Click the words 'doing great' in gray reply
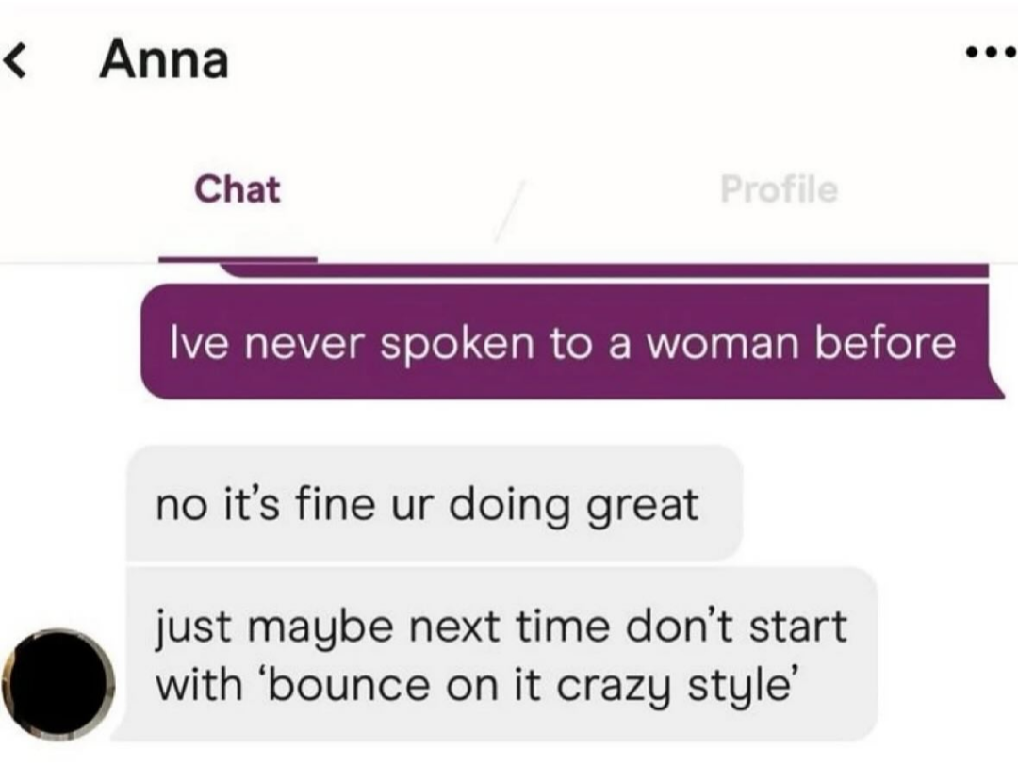The width and height of the screenshot is (1018, 765). point(574,506)
